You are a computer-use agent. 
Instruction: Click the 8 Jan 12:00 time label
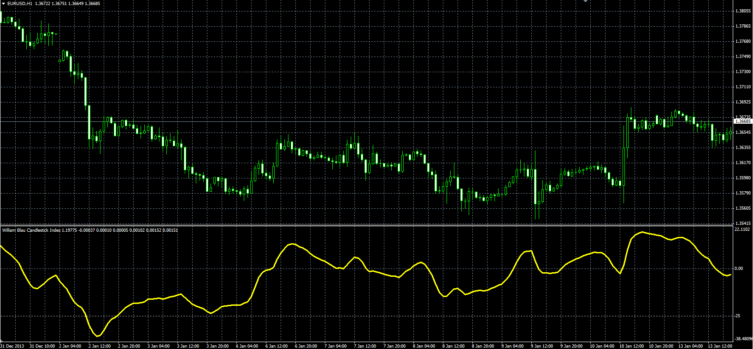tap(453, 346)
